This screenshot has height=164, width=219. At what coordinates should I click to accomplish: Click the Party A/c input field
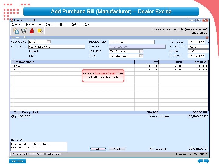pyautogui.click(x=57, y=46)
